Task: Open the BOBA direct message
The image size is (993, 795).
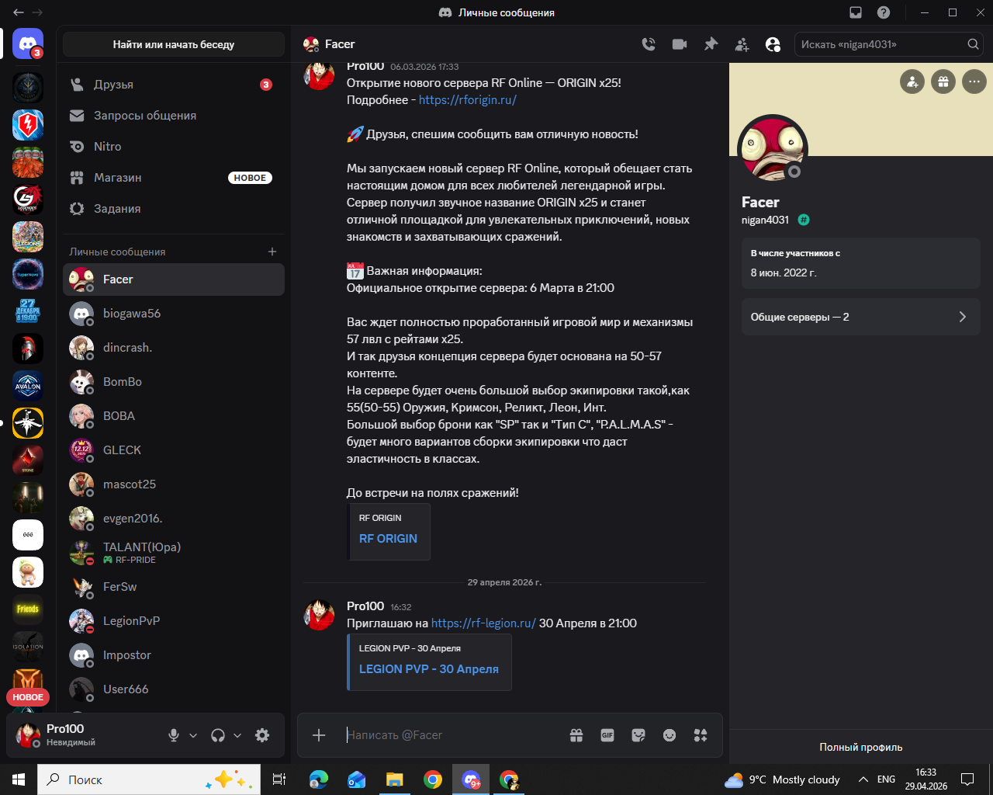Action: click(x=174, y=416)
